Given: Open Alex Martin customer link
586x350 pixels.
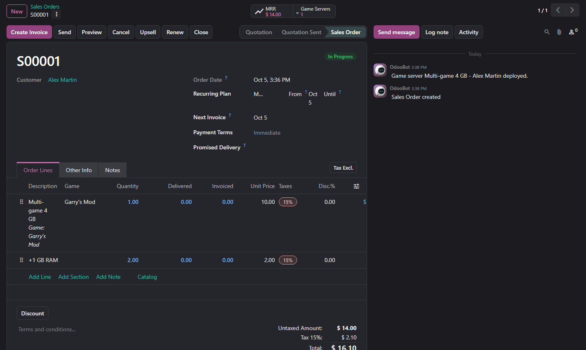Looking at the screenshot, I should coord(62,80).
